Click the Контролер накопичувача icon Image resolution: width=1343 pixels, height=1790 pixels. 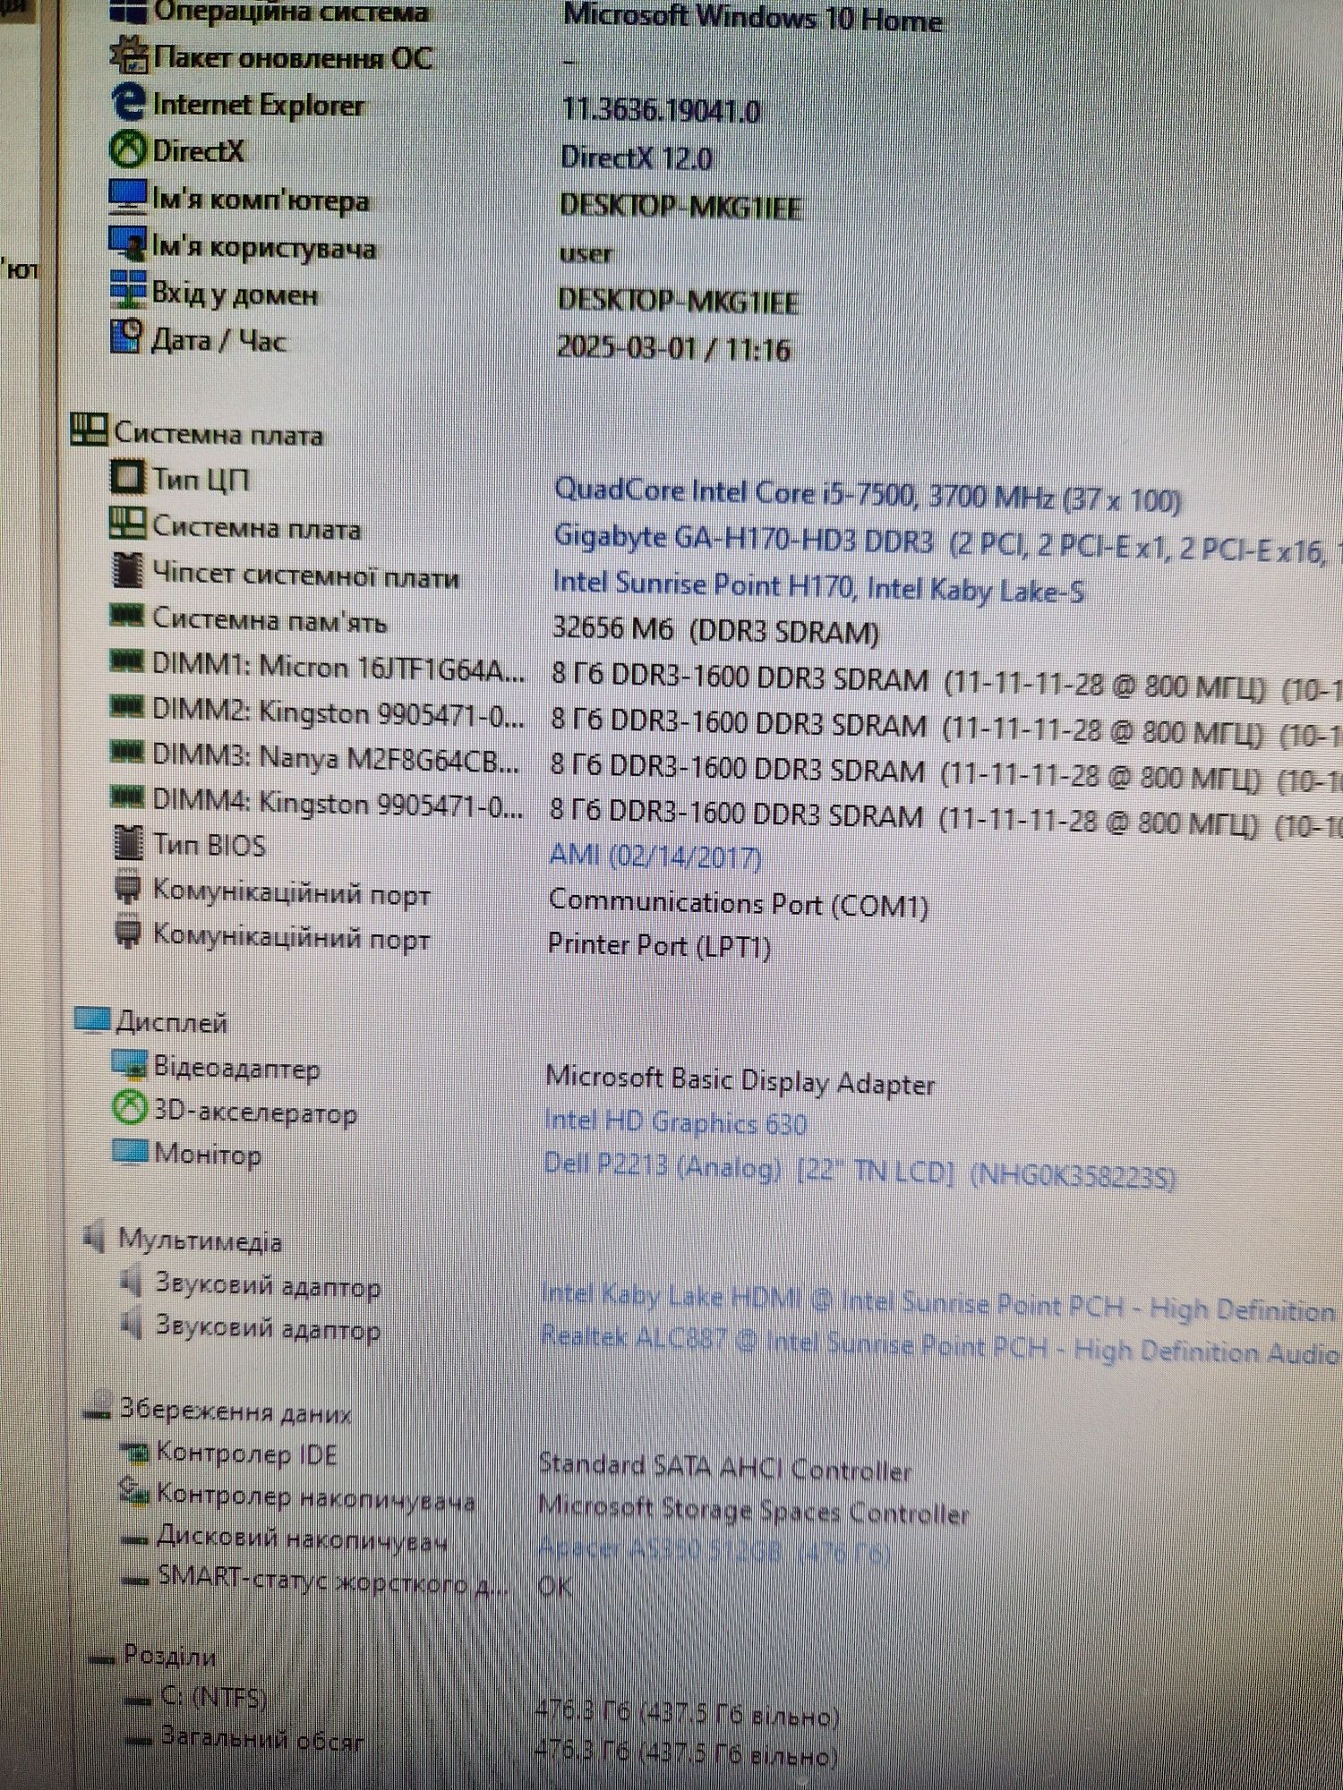click(134, 1492)
